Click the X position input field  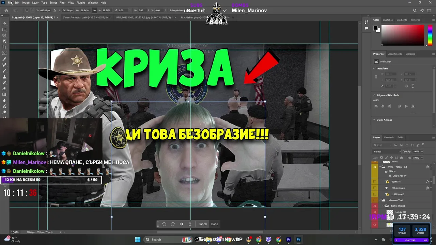tap(45, 11)
